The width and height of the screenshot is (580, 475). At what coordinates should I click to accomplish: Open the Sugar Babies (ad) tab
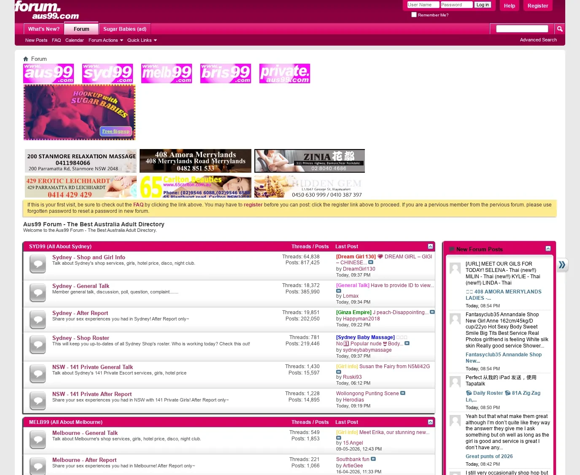click(x=125, y=29)
